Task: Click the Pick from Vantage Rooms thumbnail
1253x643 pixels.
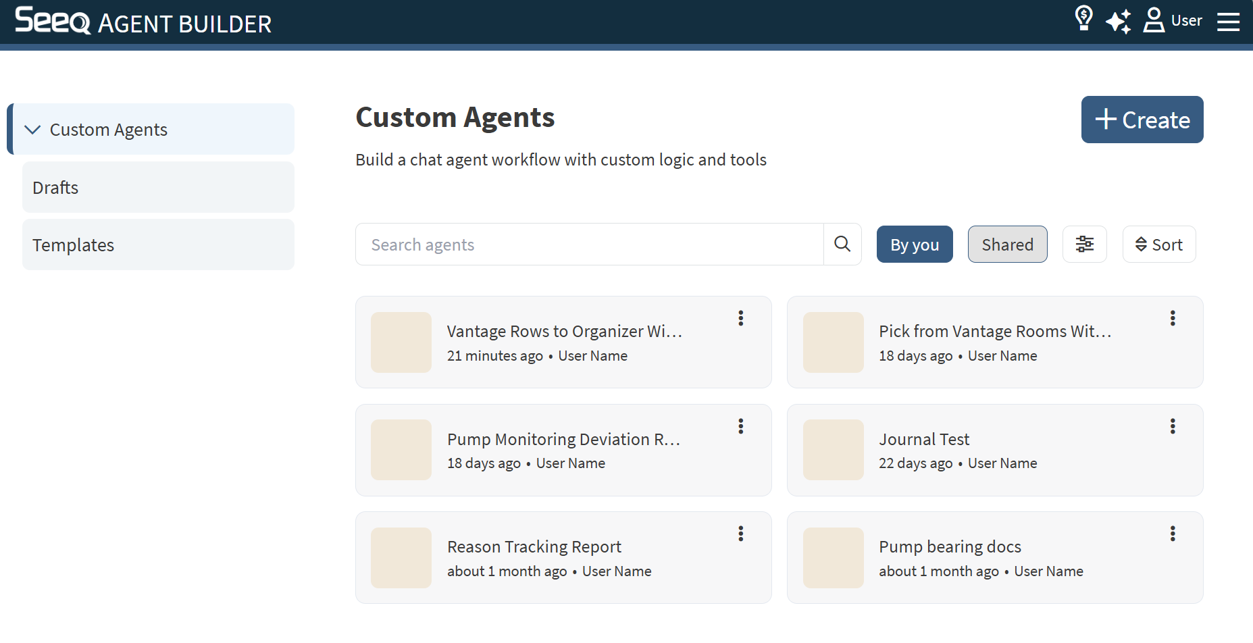Action: click(833, 342)
